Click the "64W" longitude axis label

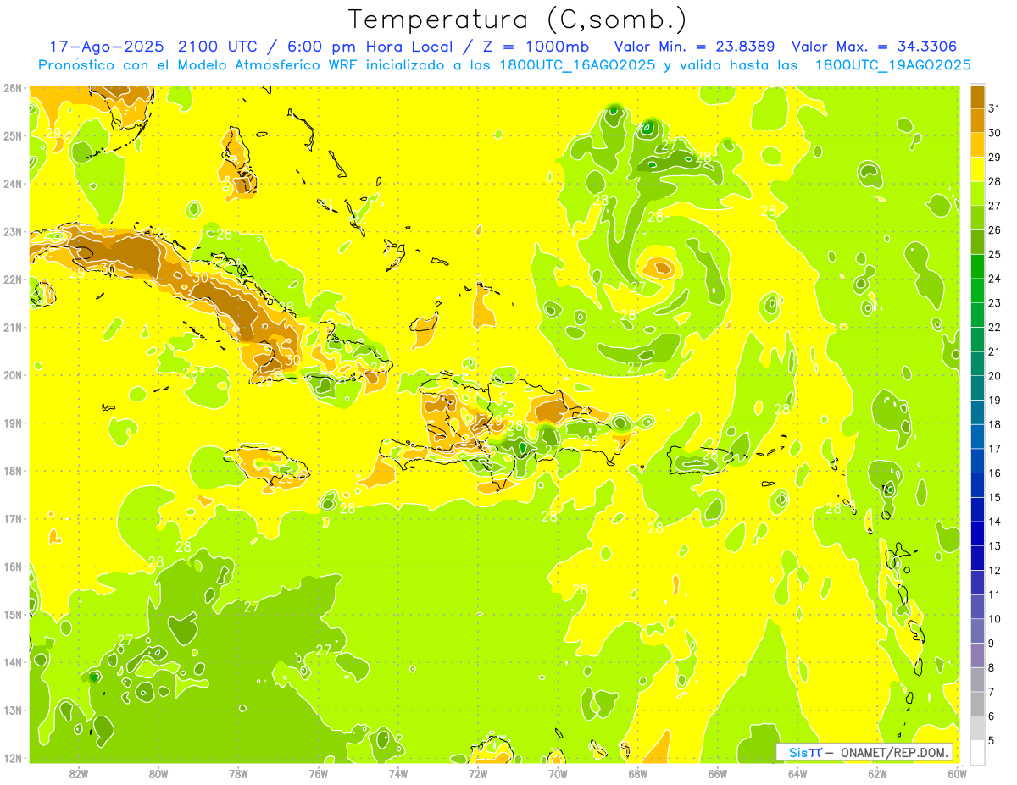point(797,772)
